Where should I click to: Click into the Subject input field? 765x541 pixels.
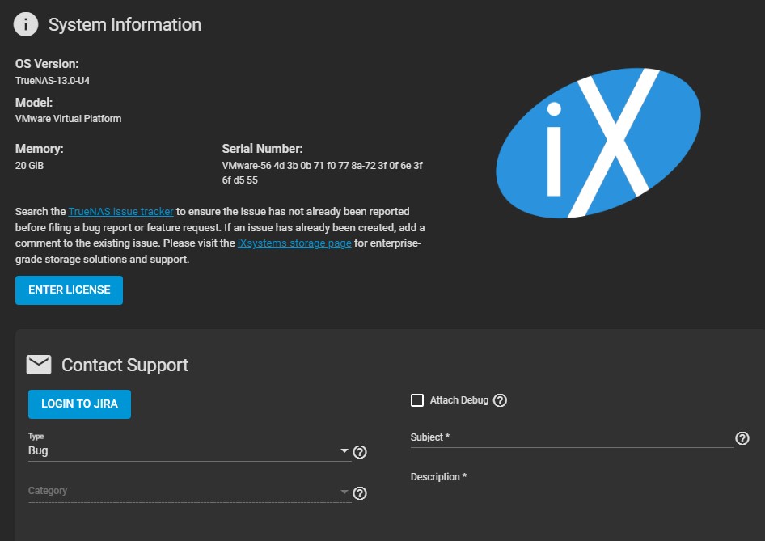point(572,438)
